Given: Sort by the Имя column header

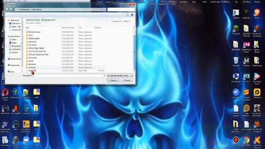Looking at the screenshot, I should 28,27.
